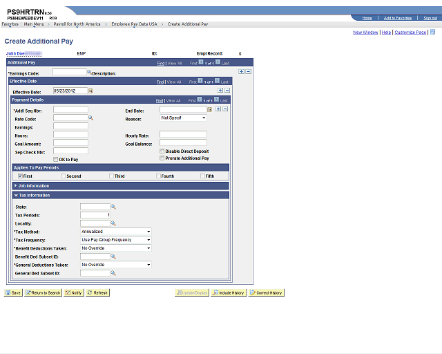Open the Benefit Deductions Taken dropdown
Screen dimensions: 442x354
[x=116, y=248]
